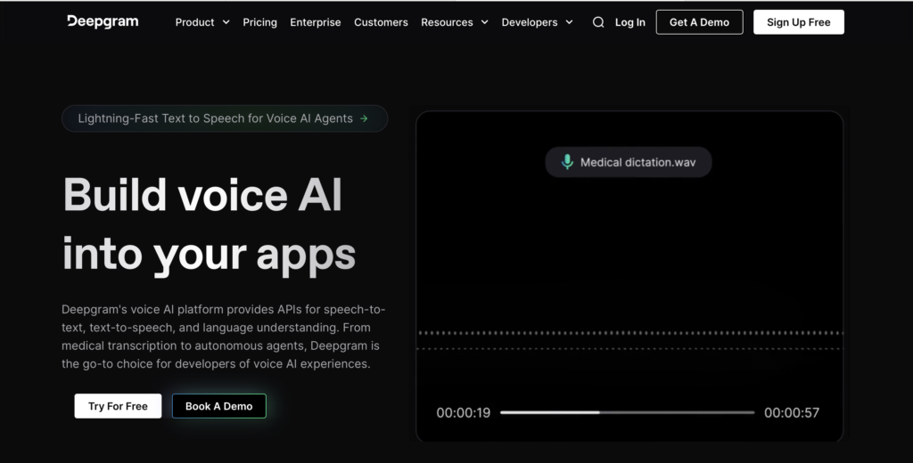Click the 00:00:19 elapsed time label
This screenshot has width=913, height=463.
[x=464, y=413]
